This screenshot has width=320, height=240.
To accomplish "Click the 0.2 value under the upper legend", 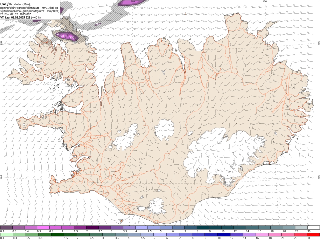I will [2, 231].
